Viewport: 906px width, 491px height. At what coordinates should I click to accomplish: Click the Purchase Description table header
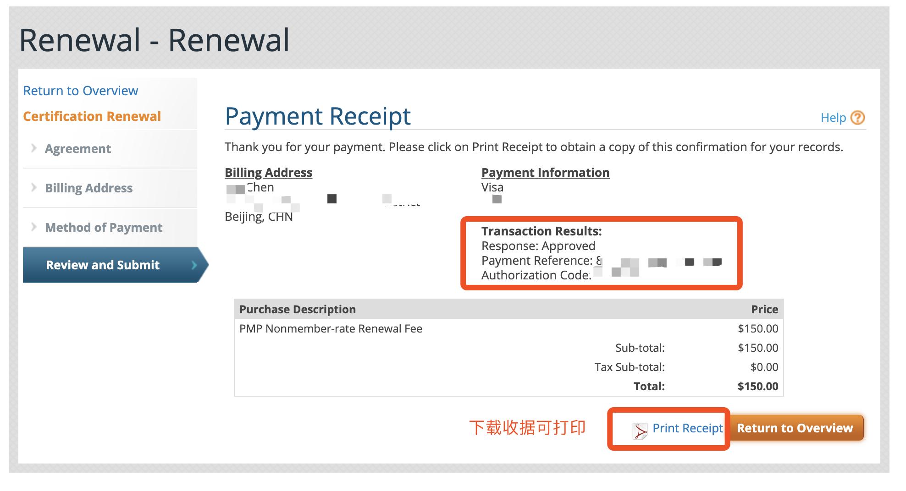click(297, 309)
